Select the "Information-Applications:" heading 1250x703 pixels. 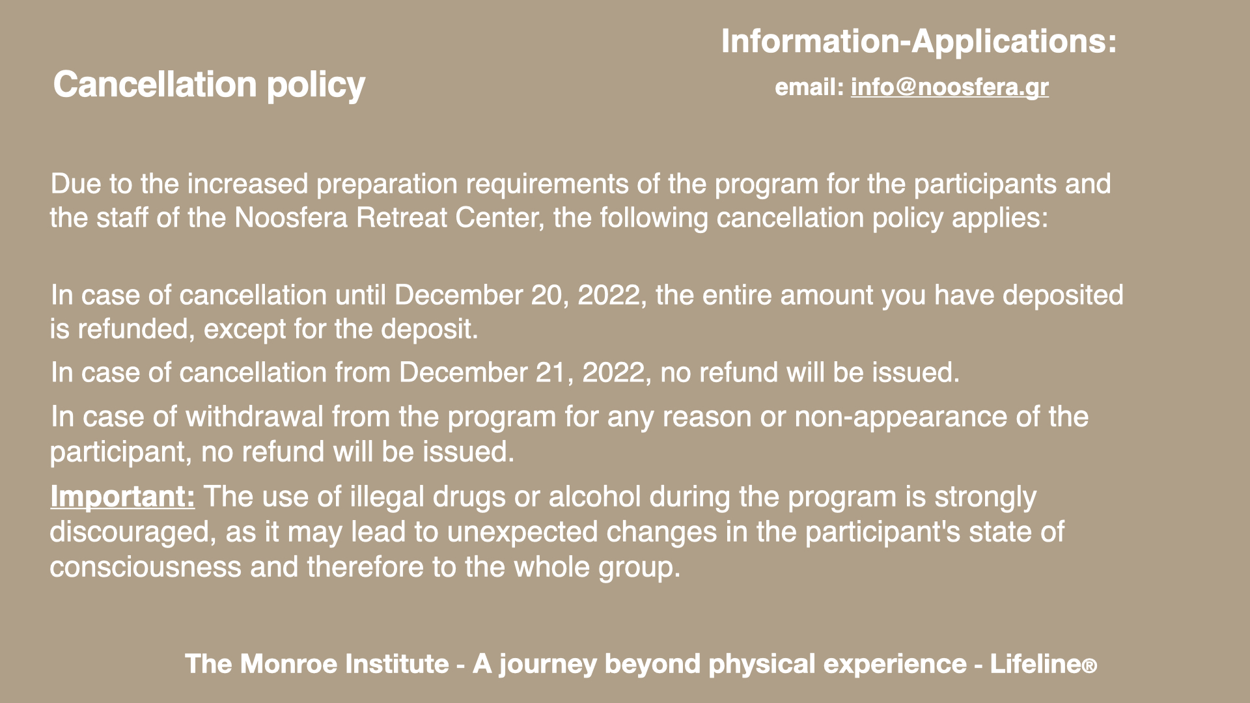click(x=919, y=41)
